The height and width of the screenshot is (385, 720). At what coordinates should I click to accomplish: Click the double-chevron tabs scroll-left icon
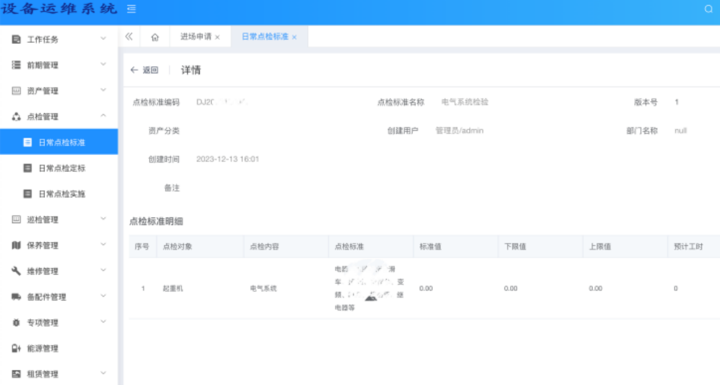click(x=129, y=37)
